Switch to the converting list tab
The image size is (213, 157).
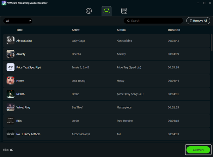tap(106, 11)
